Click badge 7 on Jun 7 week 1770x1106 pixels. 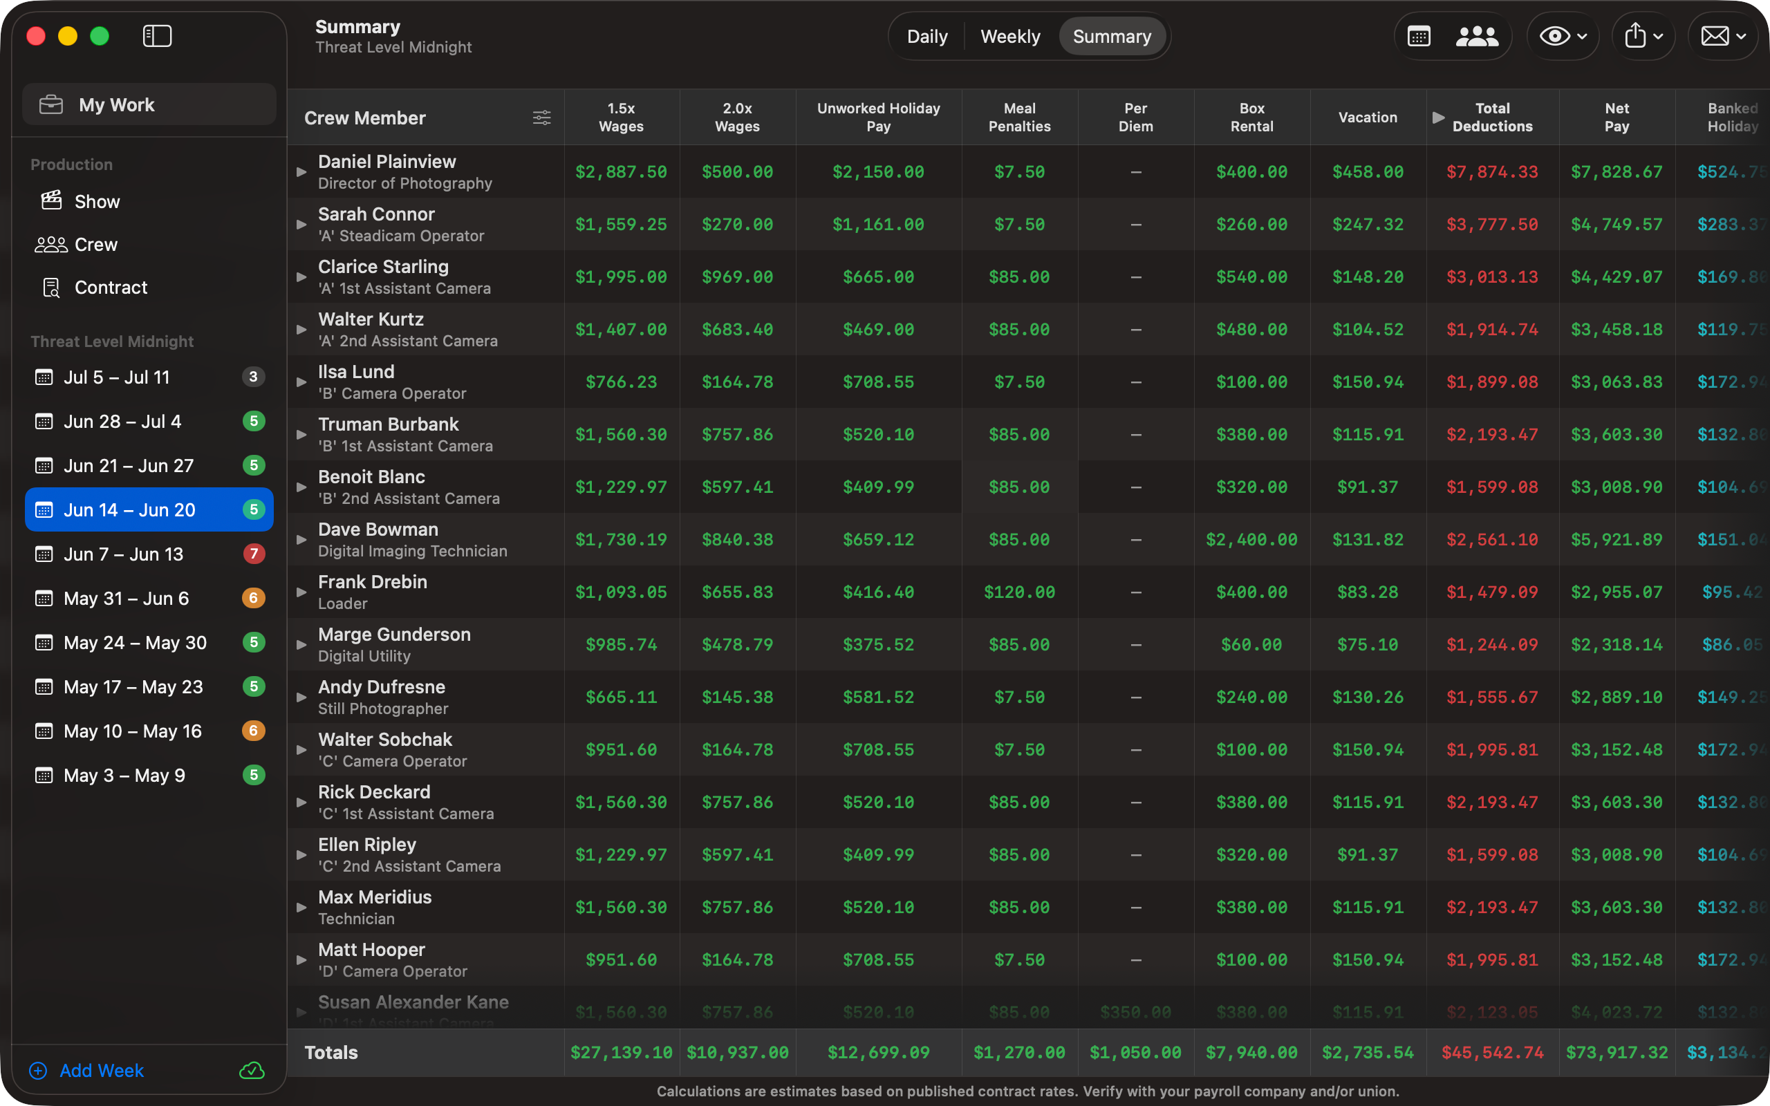[253, 554]
